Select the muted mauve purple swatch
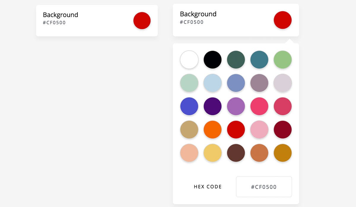 259,83
